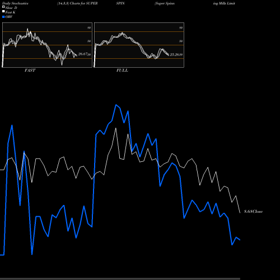Image resolution: width=280 pixels, height=280 pixels.
Task: Click the '(Super Spinn' heading text
Action: pos(165,3)
